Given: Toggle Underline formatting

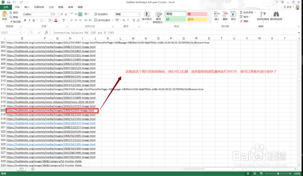Looking at the screenshot, I should point(34,20).
